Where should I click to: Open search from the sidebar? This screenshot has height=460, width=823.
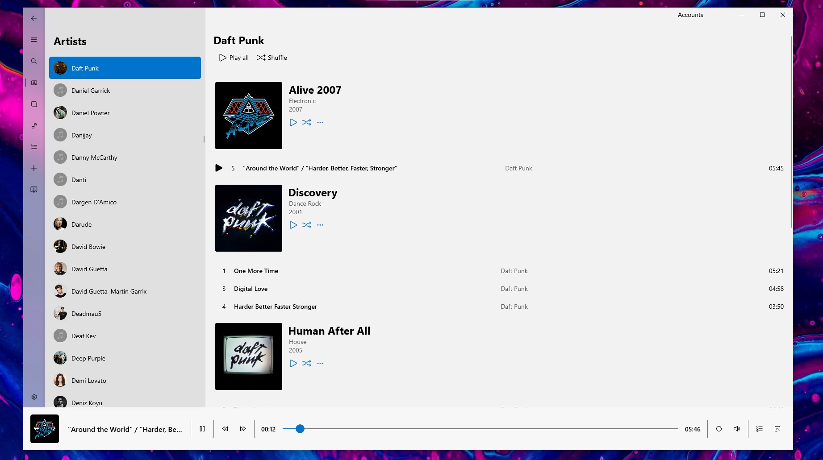tap(34, 61)
